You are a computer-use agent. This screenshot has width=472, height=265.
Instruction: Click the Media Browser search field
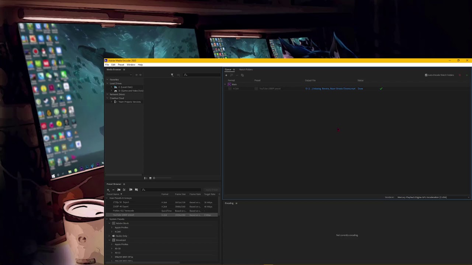tap(202, 75)
